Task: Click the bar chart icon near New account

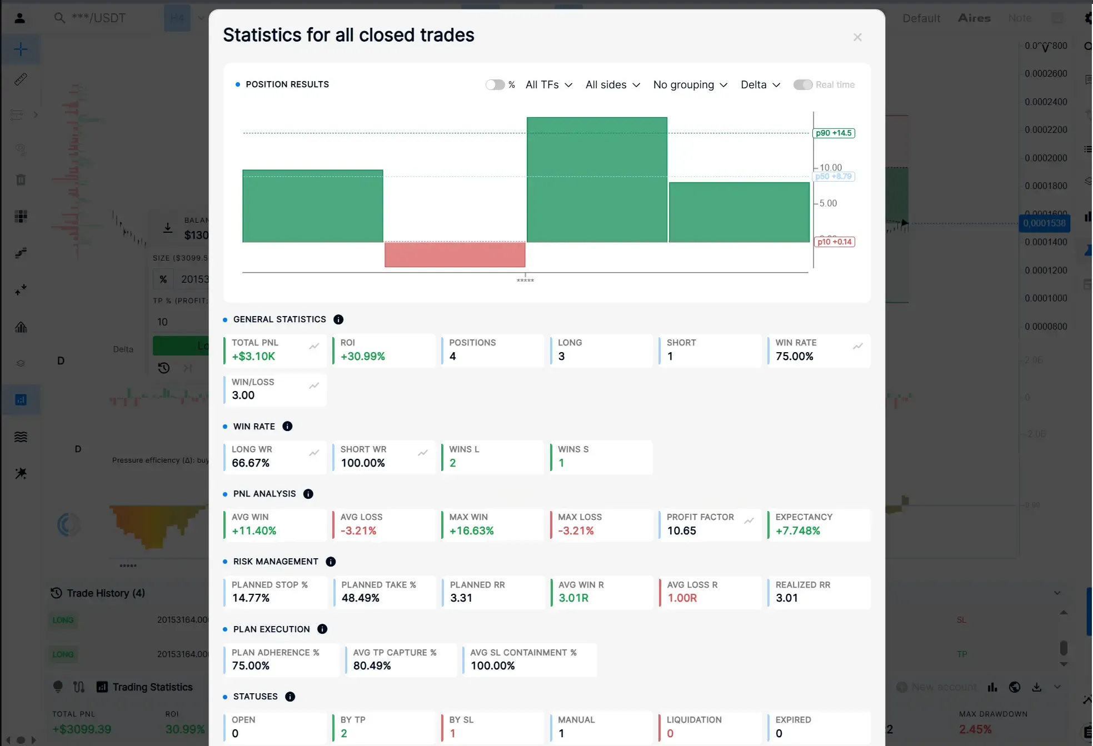Action: pos(992,687)
